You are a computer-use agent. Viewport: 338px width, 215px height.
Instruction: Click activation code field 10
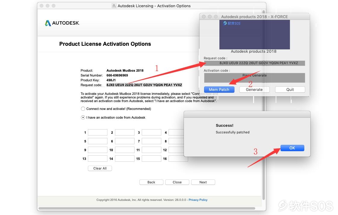click(x=125, y=150)
